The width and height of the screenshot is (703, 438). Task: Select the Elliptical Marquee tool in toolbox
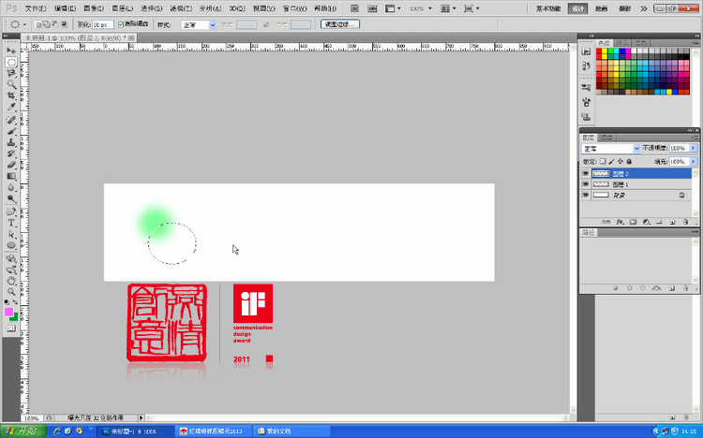(11, 63)
